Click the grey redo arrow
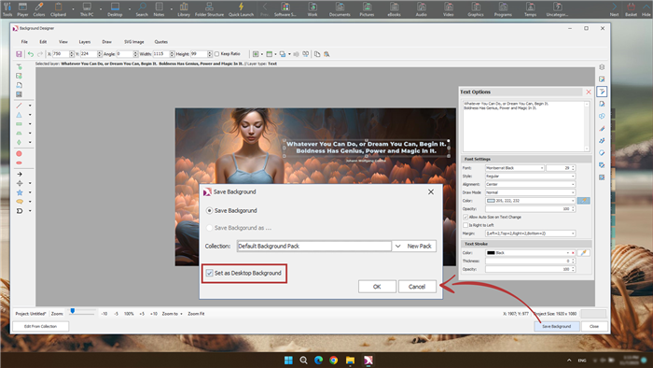Image resolution: width=653 pixels, height=368 pixels. click(40, 54)
